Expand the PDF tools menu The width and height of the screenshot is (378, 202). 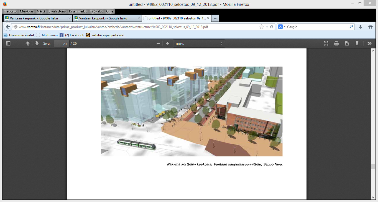(369, 44)
